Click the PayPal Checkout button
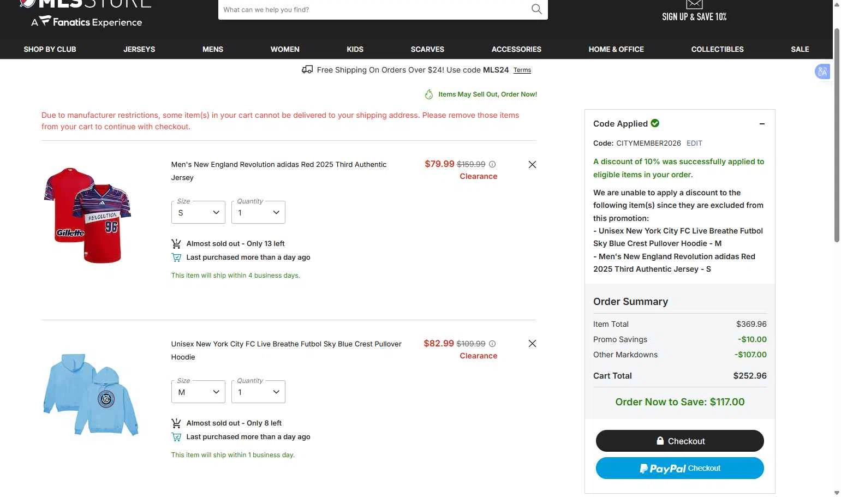This screenshot has height=497, width=841. (680, 468)
